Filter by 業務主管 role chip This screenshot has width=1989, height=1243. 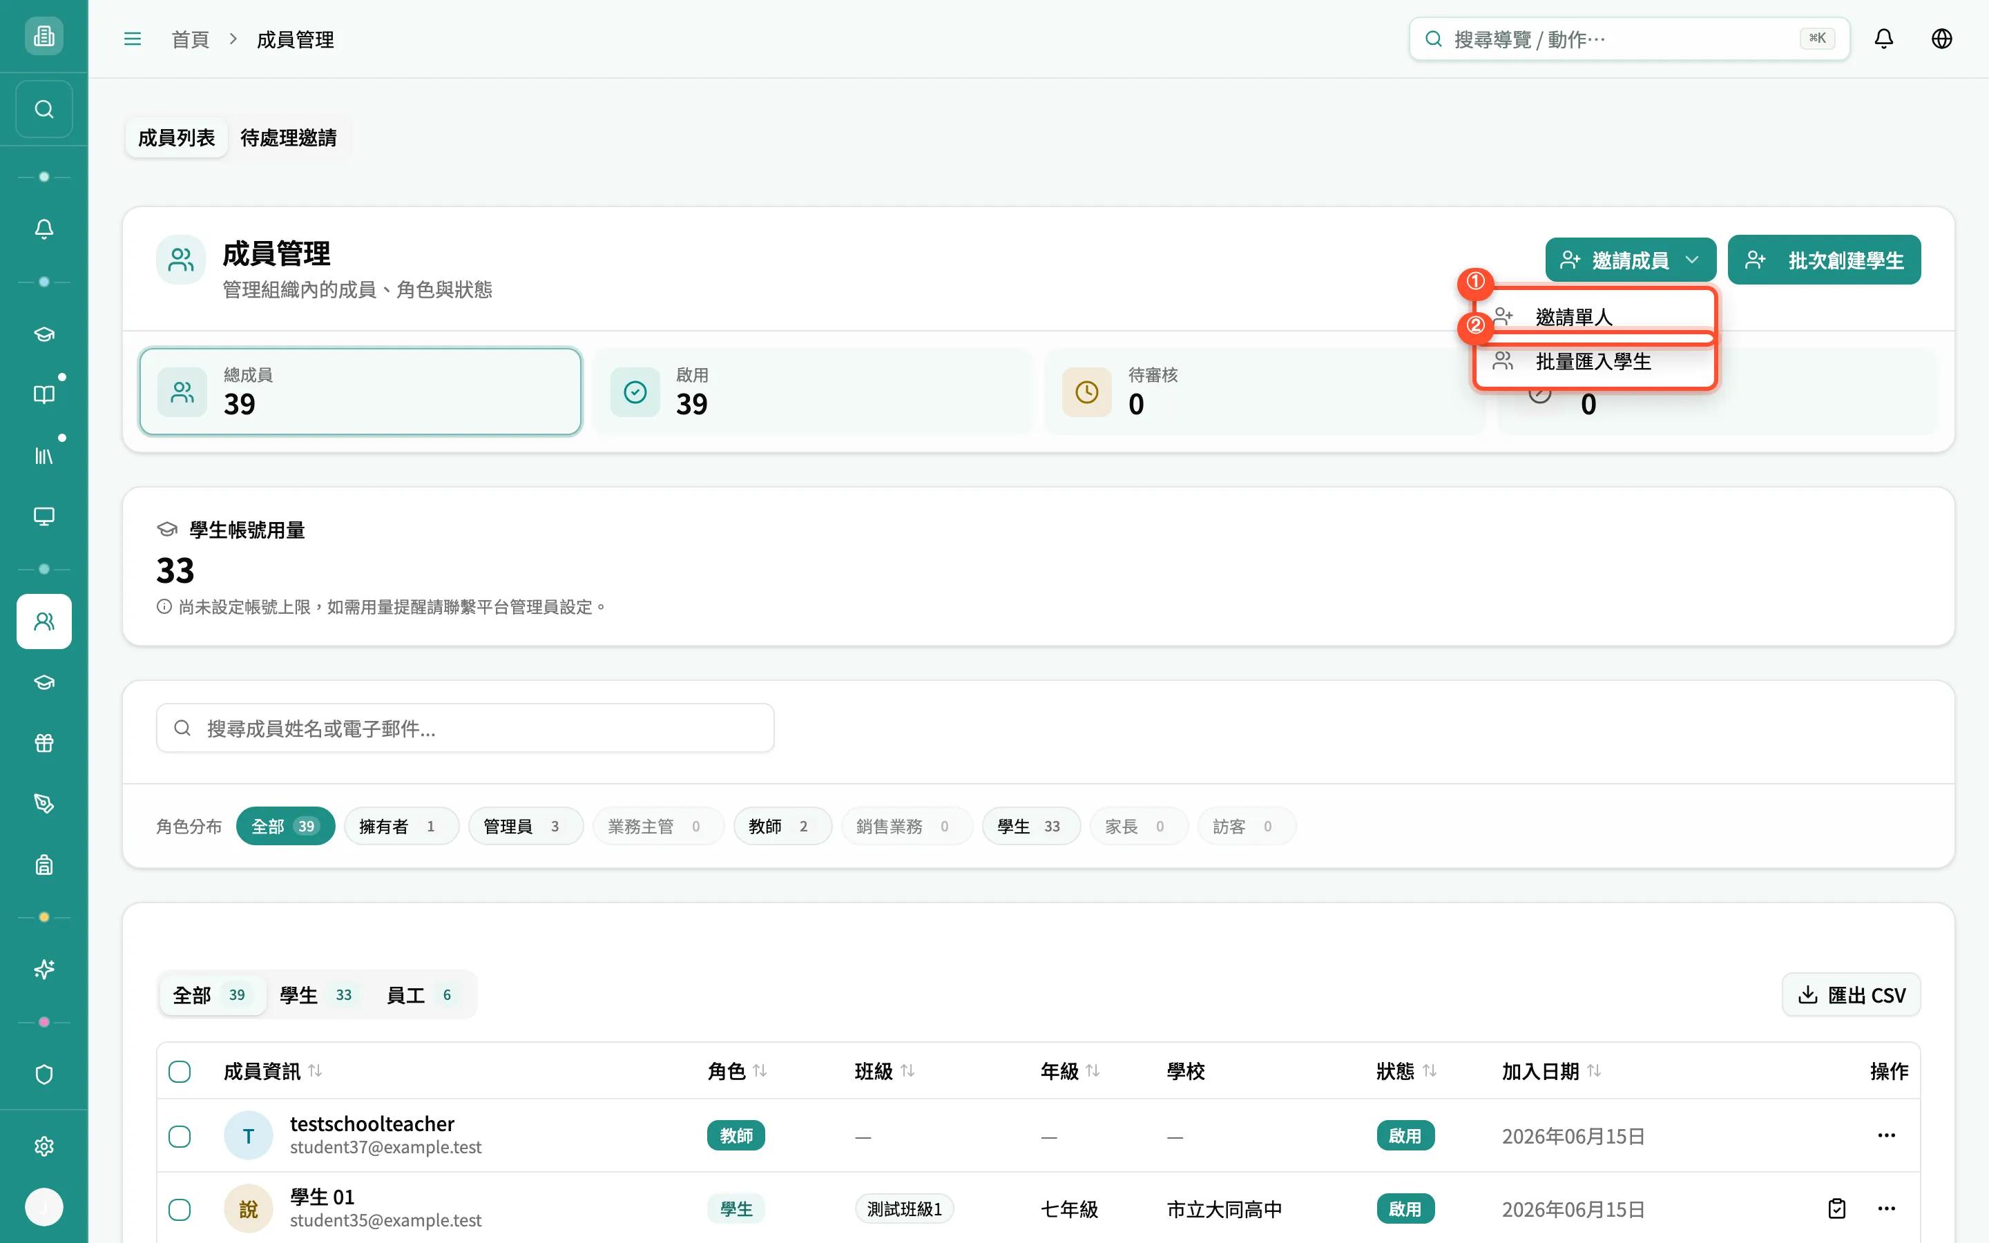click(x=657, y=826)
